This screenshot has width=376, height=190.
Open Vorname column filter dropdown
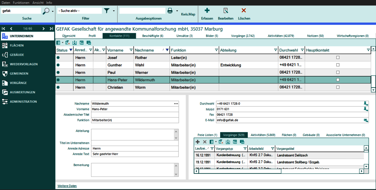click(x=131, y=50)
